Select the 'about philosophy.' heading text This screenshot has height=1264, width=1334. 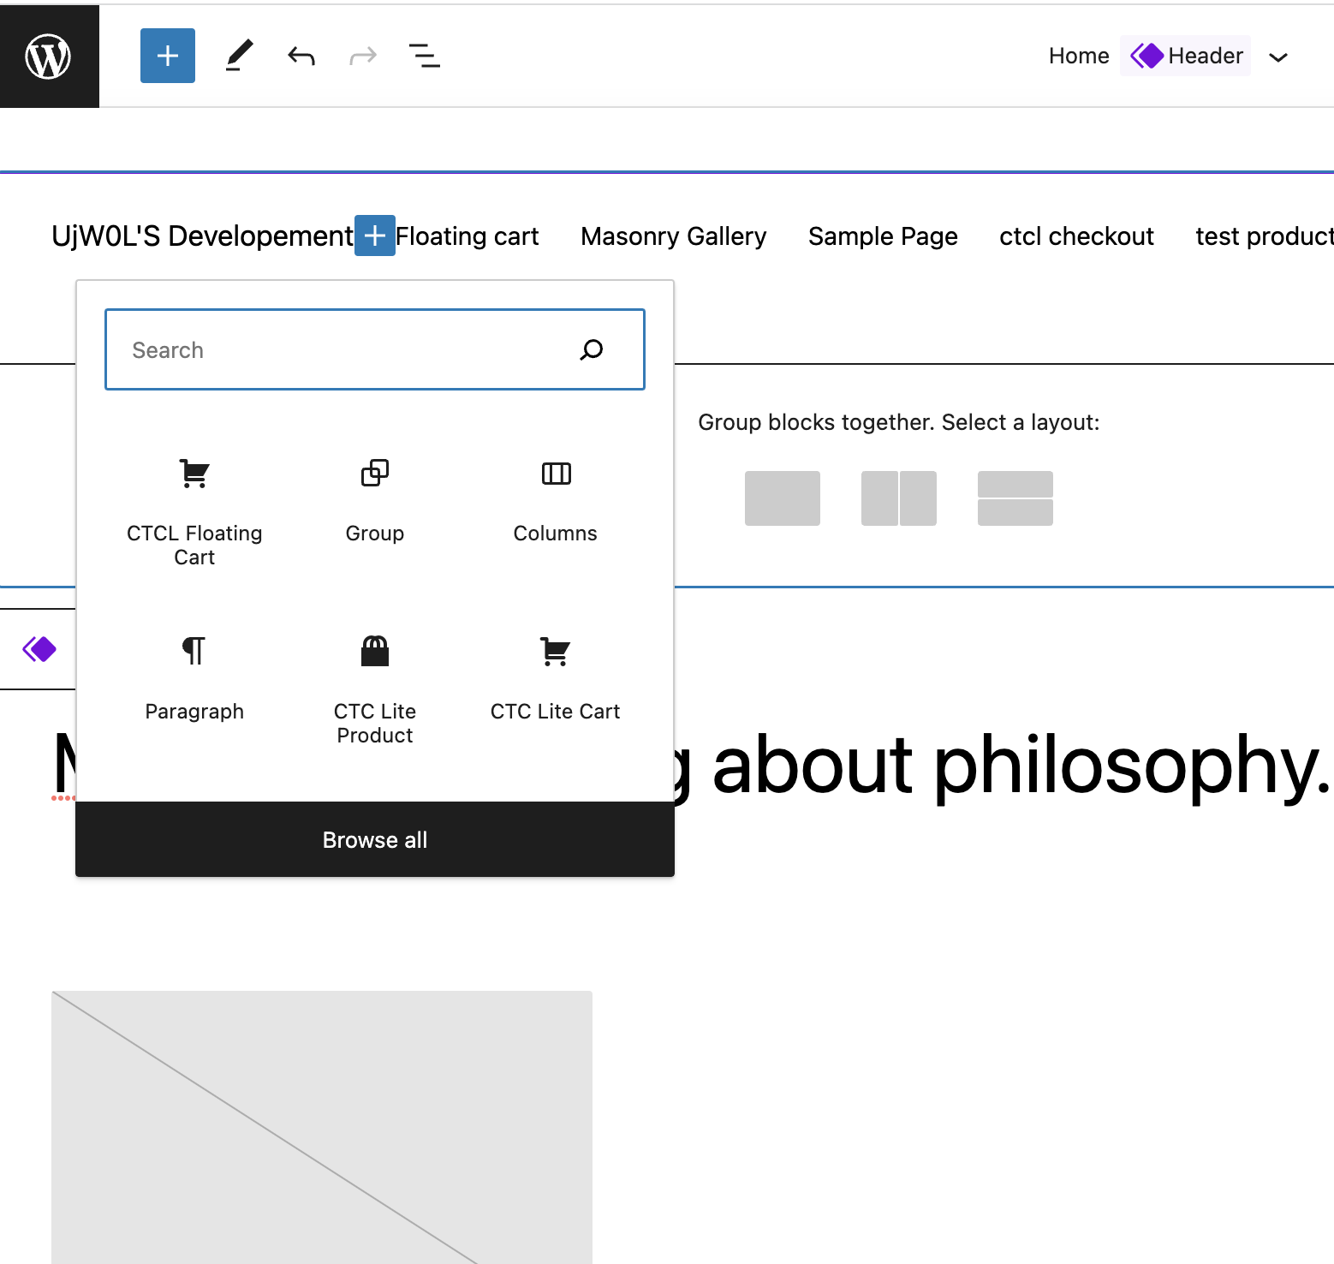(1021, 765)
